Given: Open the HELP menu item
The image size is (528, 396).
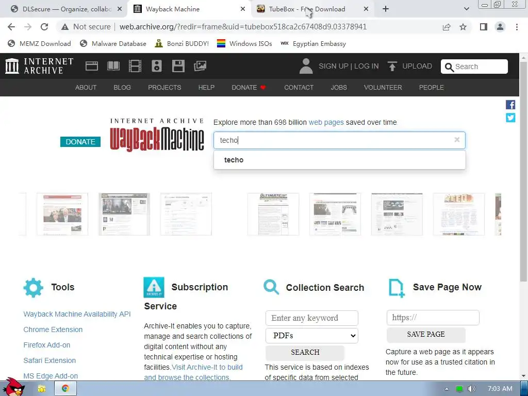Looking at the screenshot, I should click(x=206, y=88).
